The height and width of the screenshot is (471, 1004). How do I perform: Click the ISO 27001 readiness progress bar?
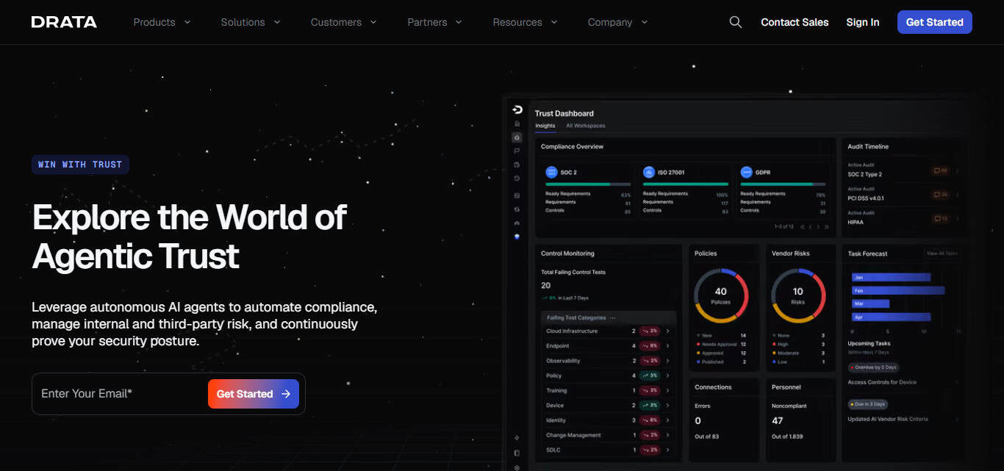coord(686,184)
